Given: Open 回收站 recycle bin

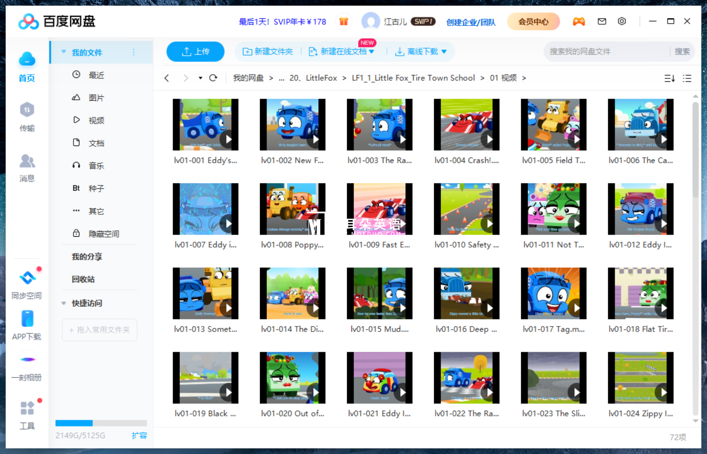Looking at the screenshot, I should (83, 279).
